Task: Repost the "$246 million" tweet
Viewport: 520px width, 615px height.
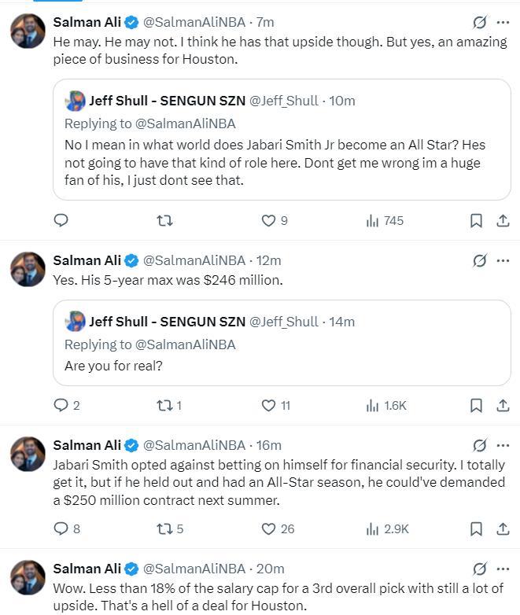Action: (164, 406)
